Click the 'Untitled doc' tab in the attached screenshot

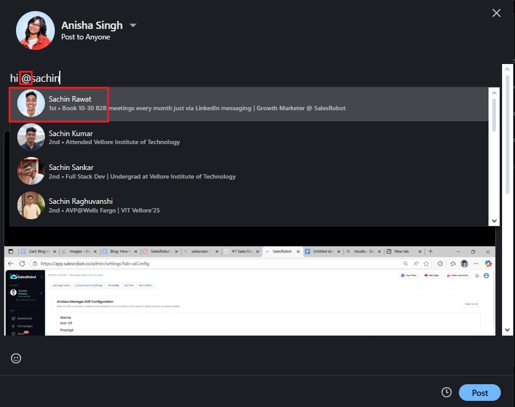[x=323, y=251]
